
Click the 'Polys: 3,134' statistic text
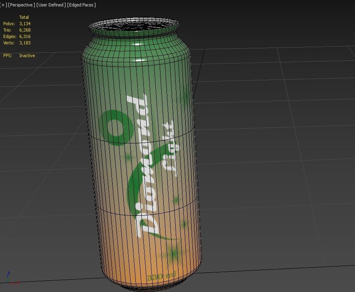tap(17, 24)
